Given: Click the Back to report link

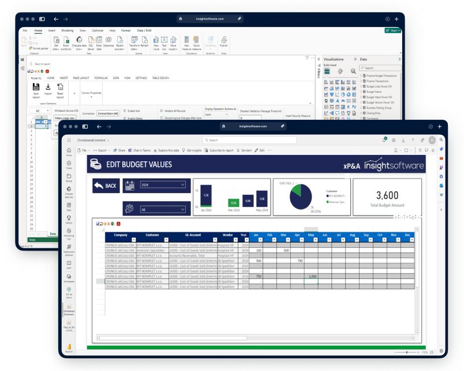Looking at the screenshot, I should pos(40,64).
